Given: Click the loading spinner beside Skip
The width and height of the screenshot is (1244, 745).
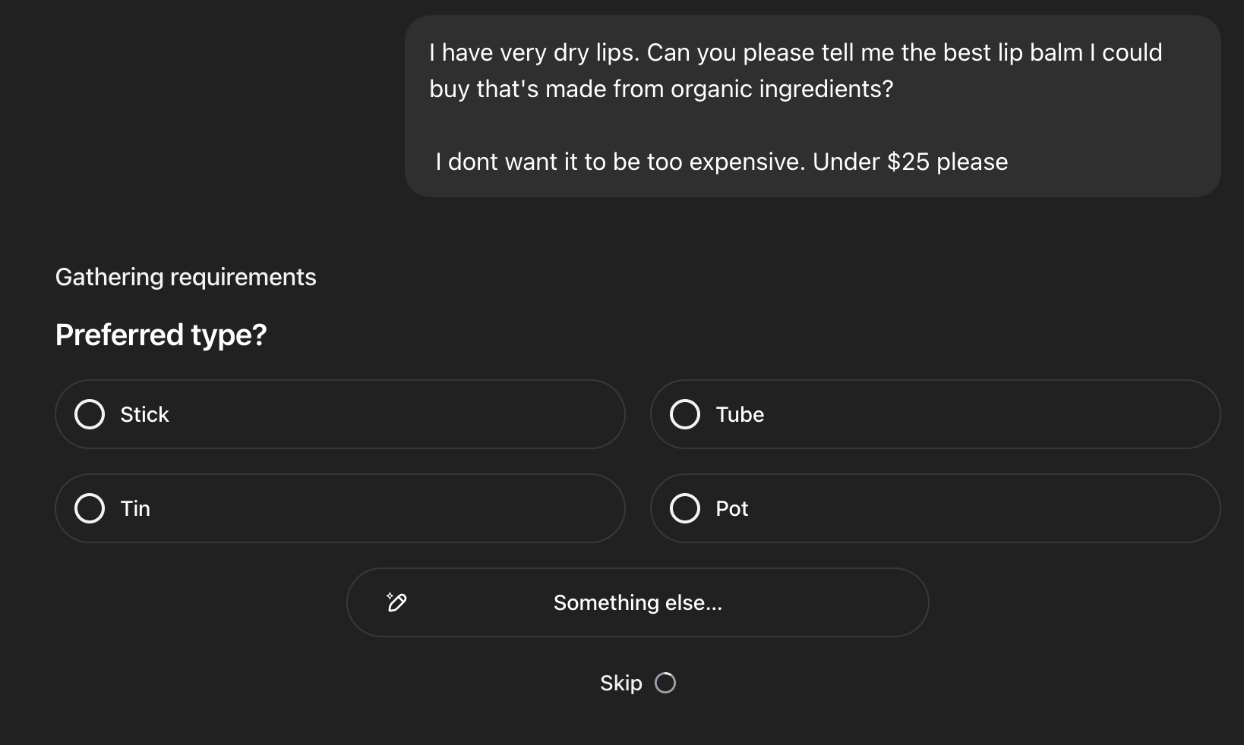Looking at the screenshot, I should pyautogui.click(x=665, y=684).
